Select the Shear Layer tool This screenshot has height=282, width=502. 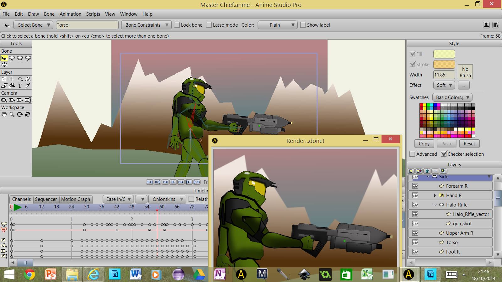click(x=4, y=86)
